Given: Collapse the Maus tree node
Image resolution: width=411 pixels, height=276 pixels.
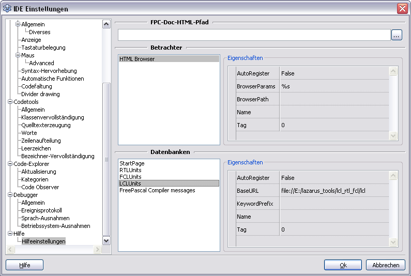Looking at the screenshot, I should coord(18,55).
